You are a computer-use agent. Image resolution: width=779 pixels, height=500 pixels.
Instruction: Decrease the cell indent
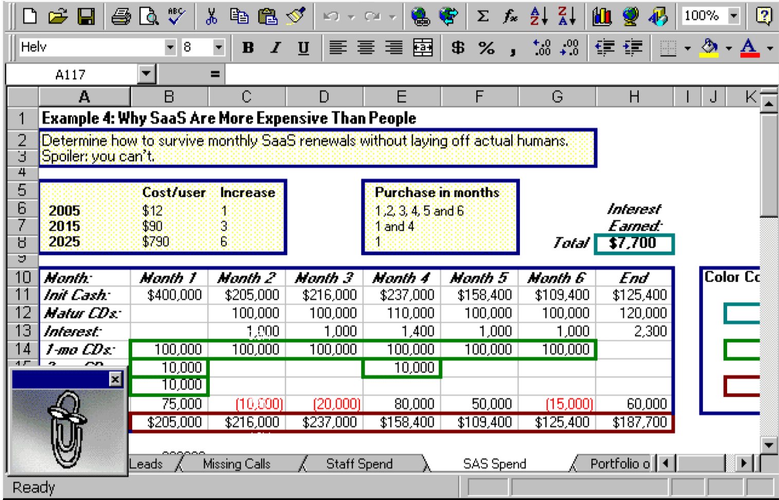(x=605, y=48)
